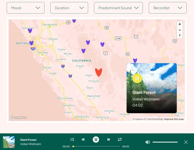The image size is (194, 150).
Task: Expand the Duration dropdown
Action: (69, 8)
